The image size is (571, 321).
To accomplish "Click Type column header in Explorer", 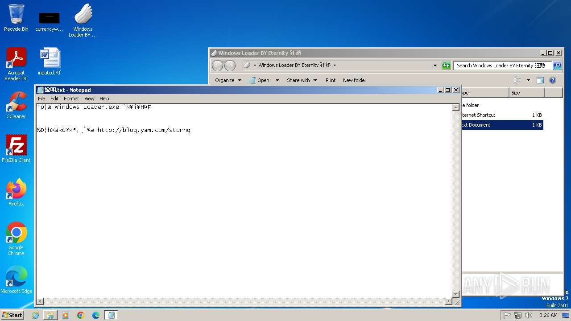I will click(x=485, y=93).
